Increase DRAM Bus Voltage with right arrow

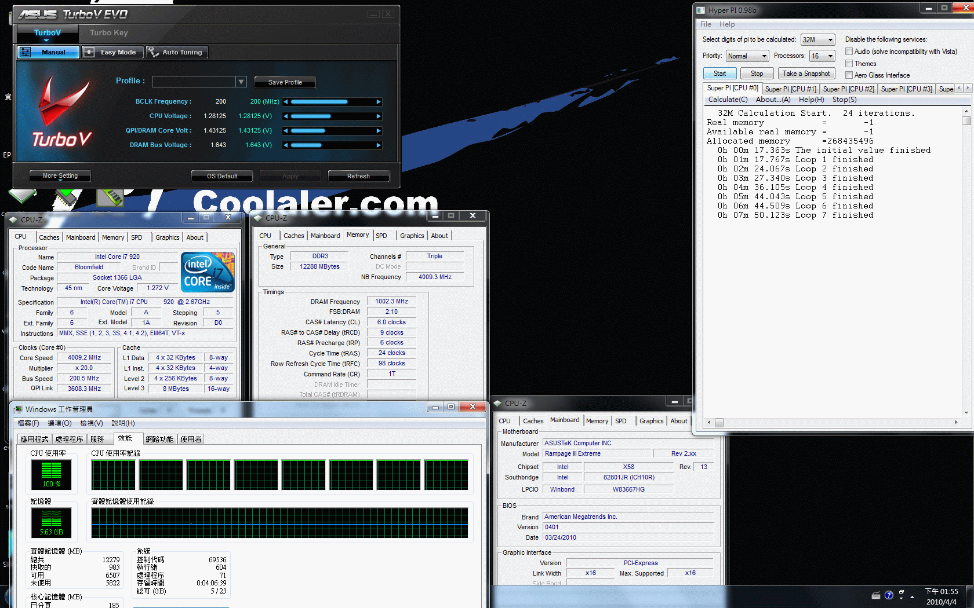click(x=379, y=145)
